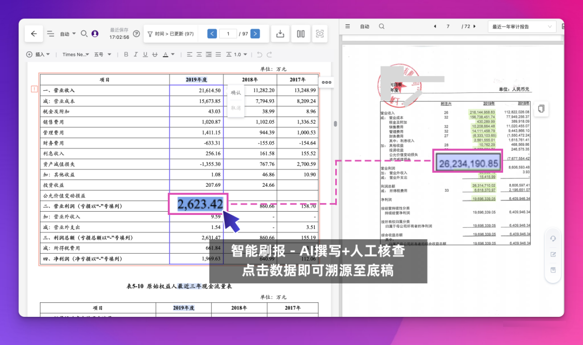Justify text alignment
583x345 pixels.
[218, 55]
